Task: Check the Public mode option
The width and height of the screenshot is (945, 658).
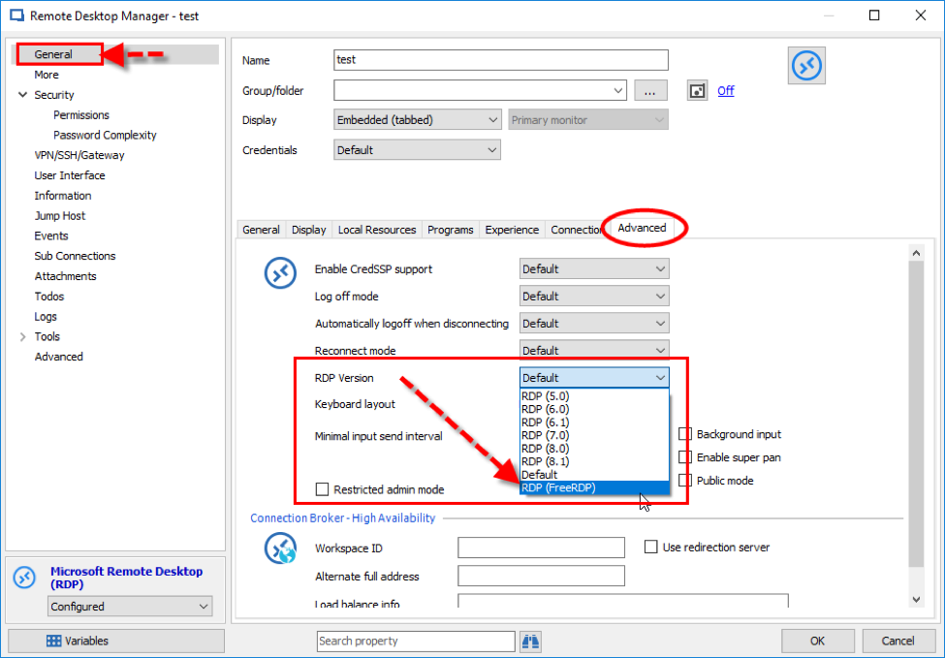Action: (x=685, y=481)
